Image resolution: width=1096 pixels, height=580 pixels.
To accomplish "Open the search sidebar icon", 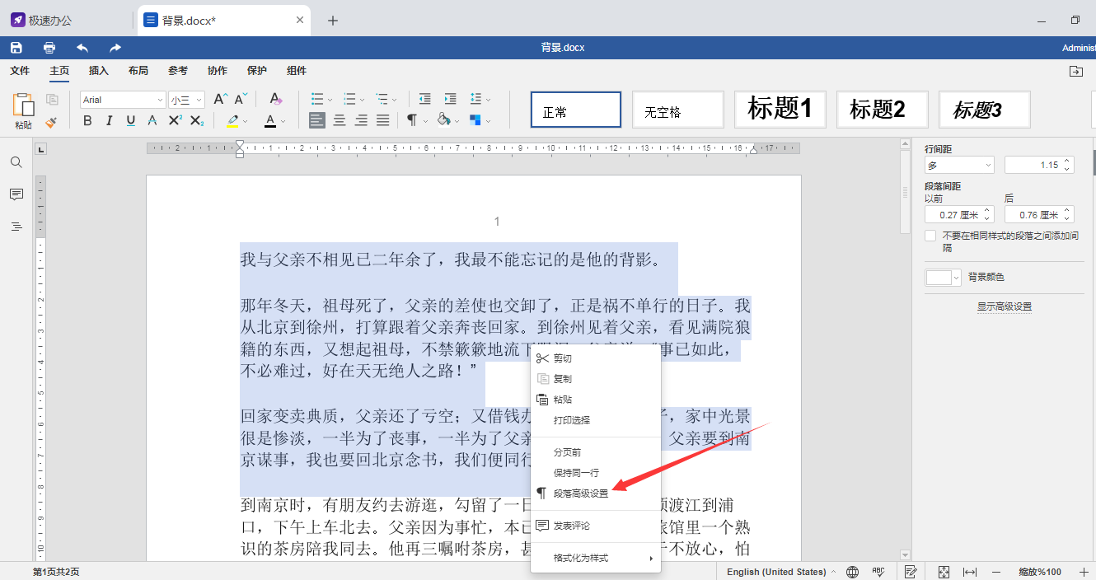I will tap(16, 162).
